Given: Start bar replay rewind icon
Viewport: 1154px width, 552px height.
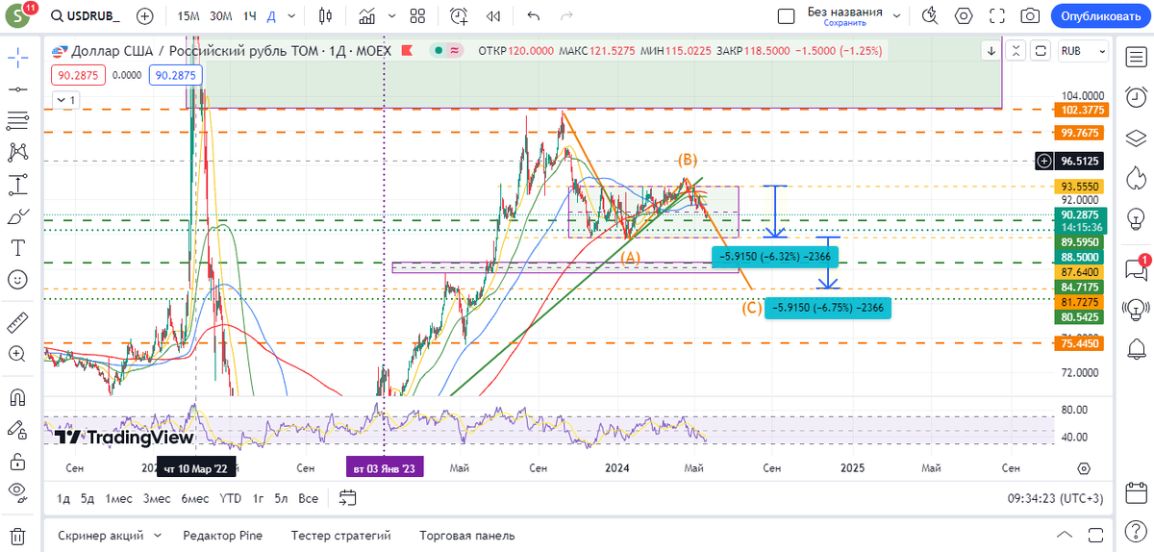Looking at the screenshot, I should click(x=493, y=16).
